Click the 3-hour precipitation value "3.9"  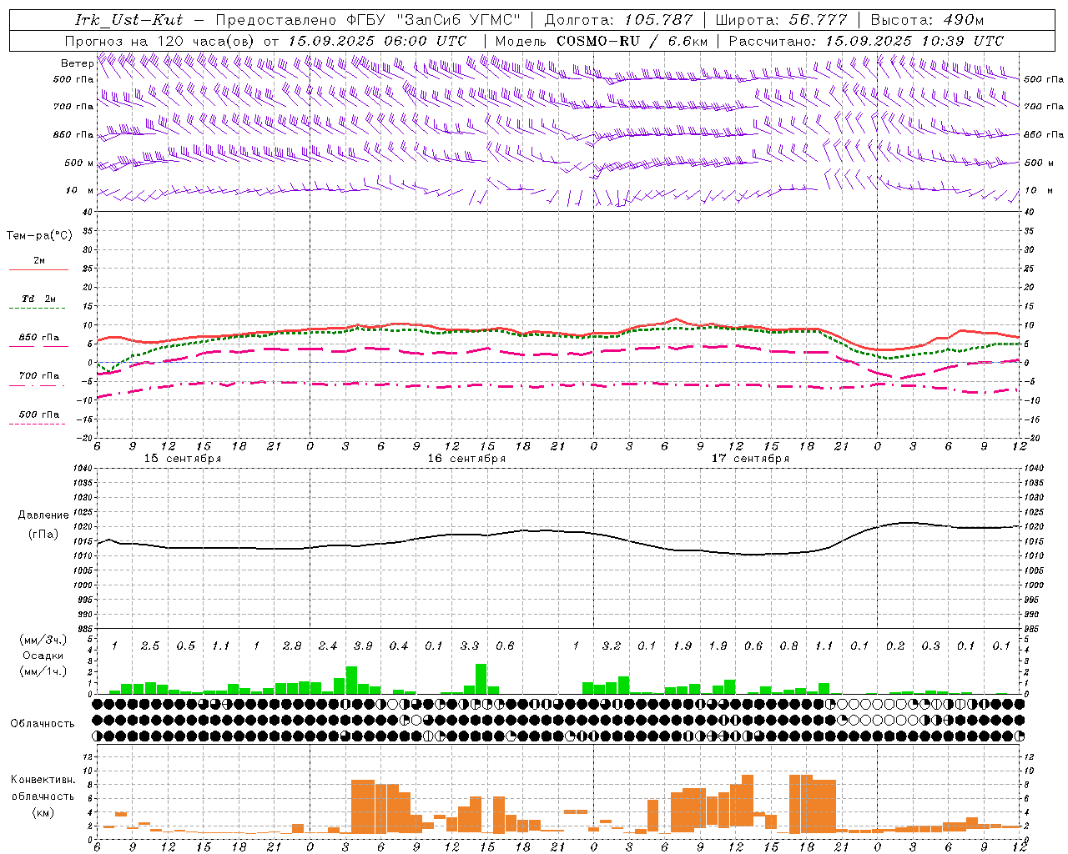pyautogui.click(x=363, y=646)
